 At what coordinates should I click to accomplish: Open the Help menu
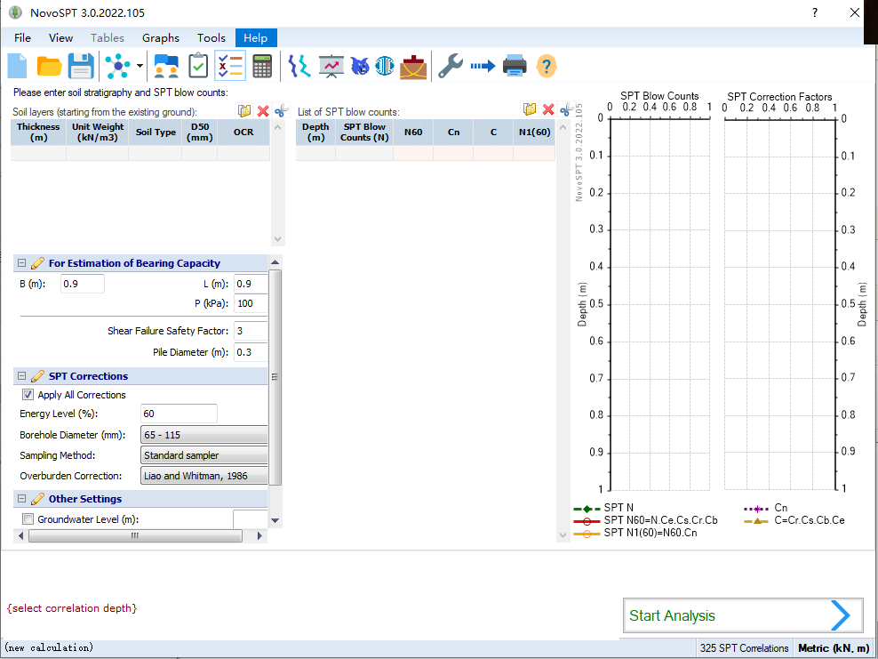(x=255, y=37)
